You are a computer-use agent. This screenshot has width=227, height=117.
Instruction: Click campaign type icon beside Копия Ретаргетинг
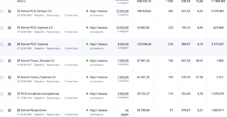tap(19, 110)
